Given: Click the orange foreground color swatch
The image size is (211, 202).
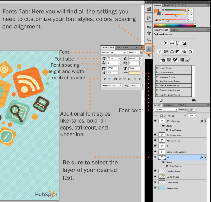Looking at the screenshot, I should [x=156, y=11].
